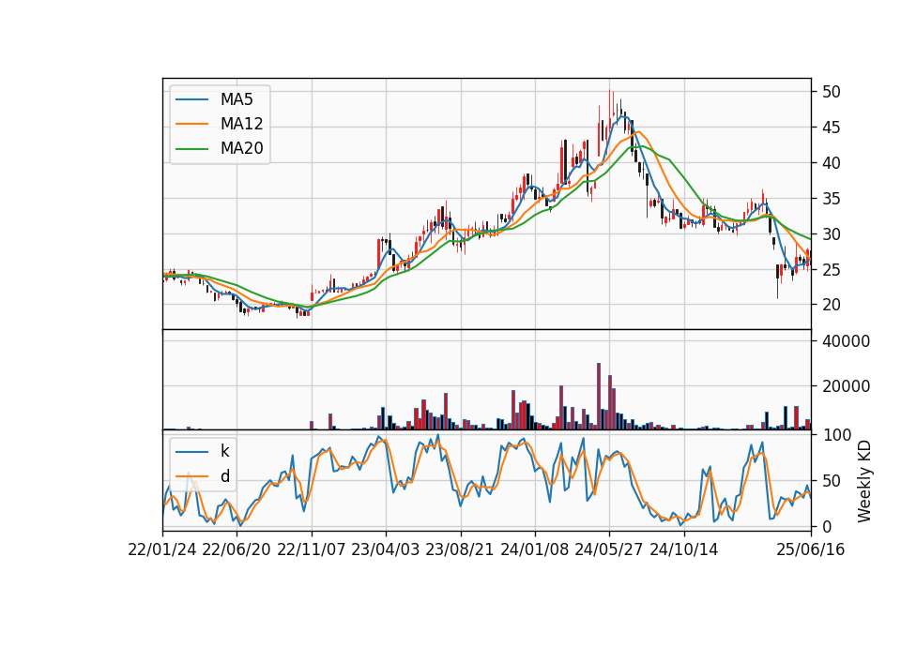Click the k legend label

coord(224,451)
